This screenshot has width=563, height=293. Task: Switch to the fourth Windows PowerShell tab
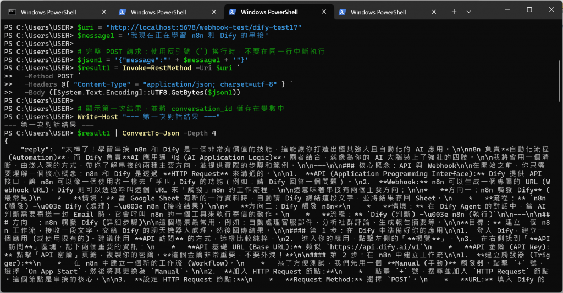coord(389,12)
